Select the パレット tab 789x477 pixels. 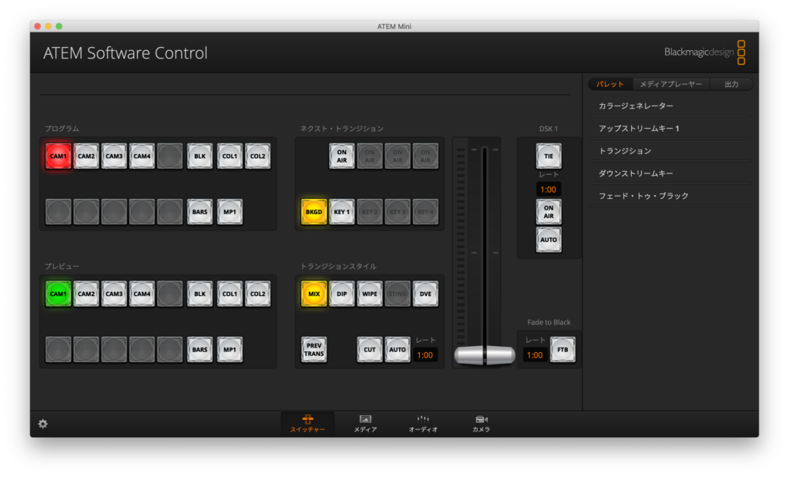point(610,84)
